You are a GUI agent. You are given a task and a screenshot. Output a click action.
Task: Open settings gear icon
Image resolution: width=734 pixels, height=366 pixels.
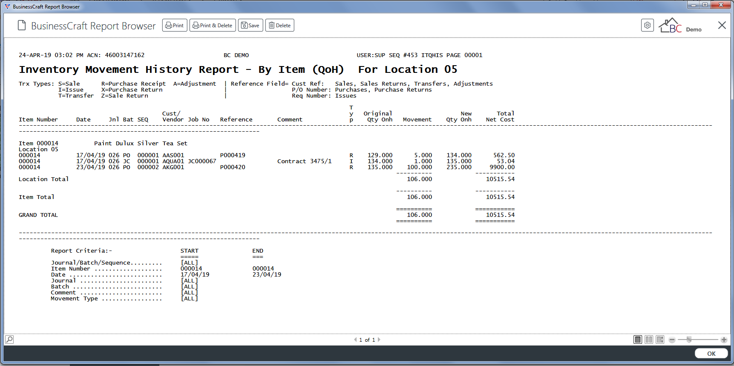(648, 25)
